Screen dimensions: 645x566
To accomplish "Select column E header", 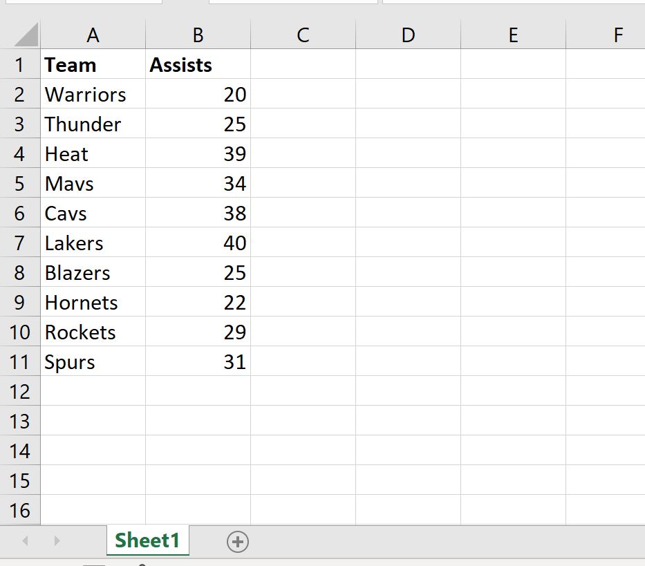I will click(x=513, y=35).
